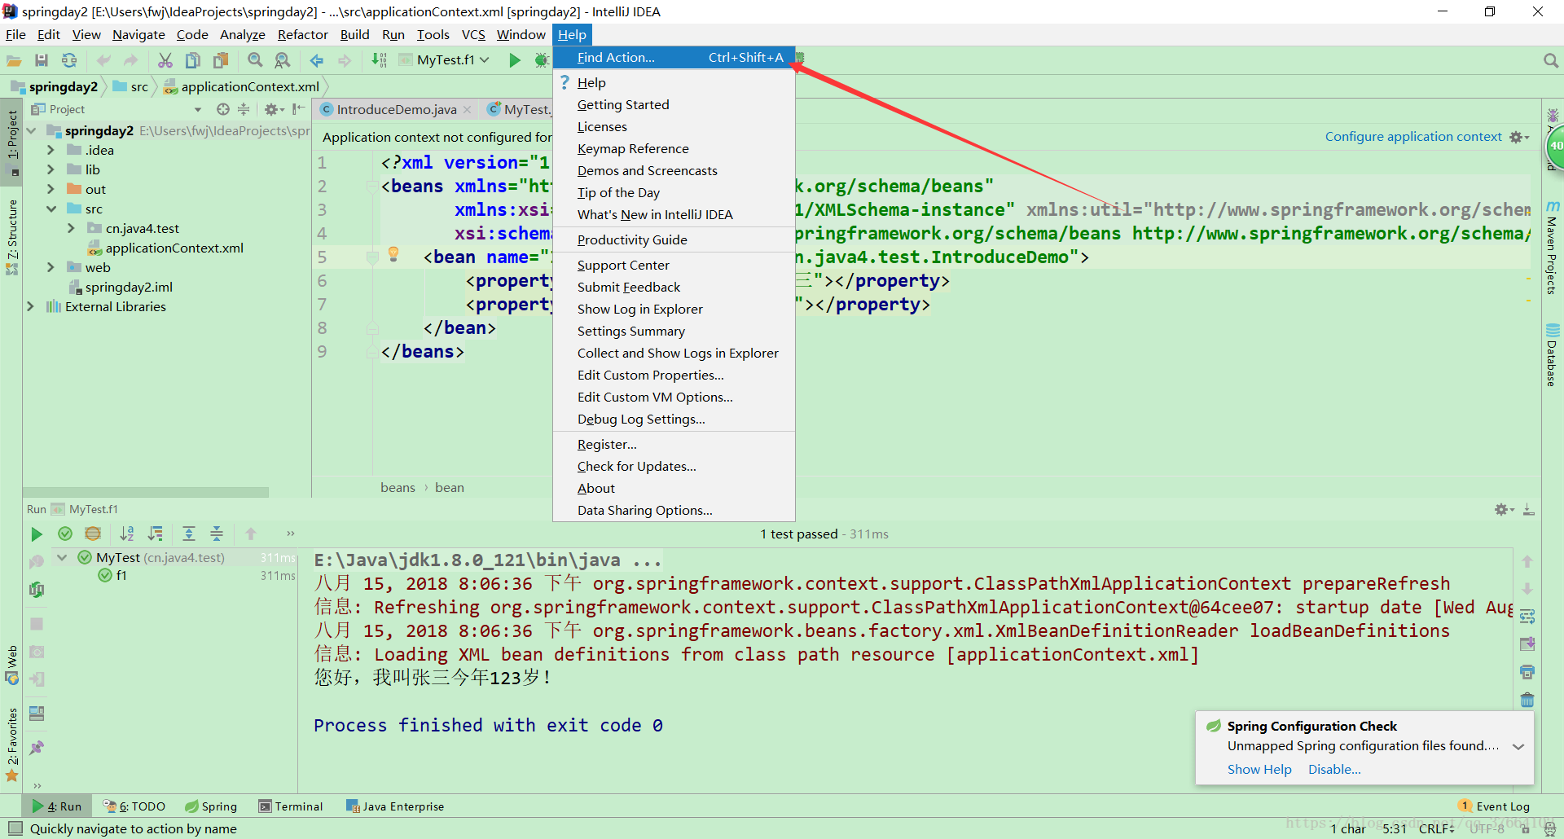This screenshot has width=1564, height=839.
Task: Open the Refactor menu
Action: [302, 34]
